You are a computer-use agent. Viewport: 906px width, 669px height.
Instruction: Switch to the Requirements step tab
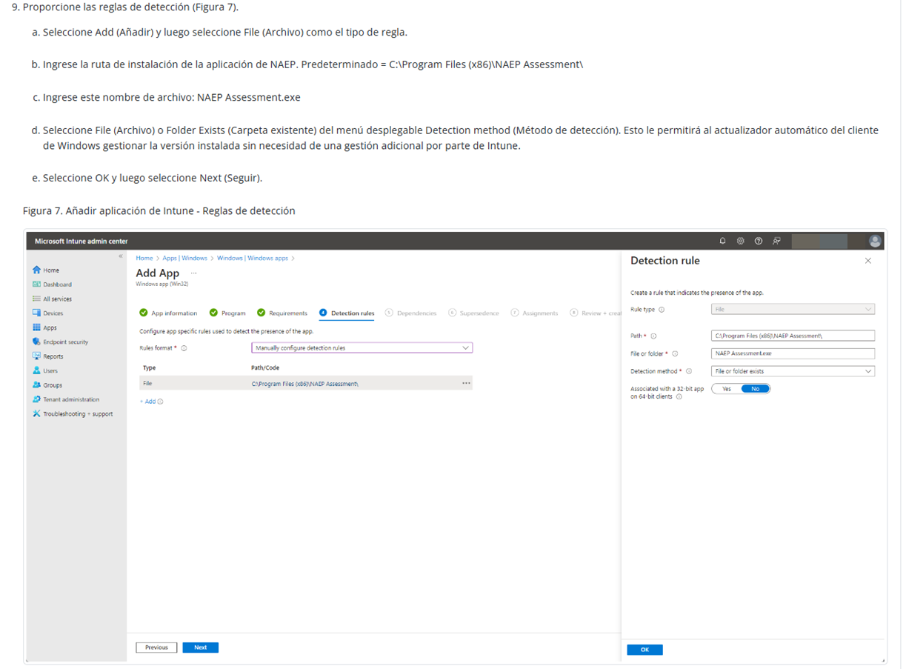click(x=287, y=313)
